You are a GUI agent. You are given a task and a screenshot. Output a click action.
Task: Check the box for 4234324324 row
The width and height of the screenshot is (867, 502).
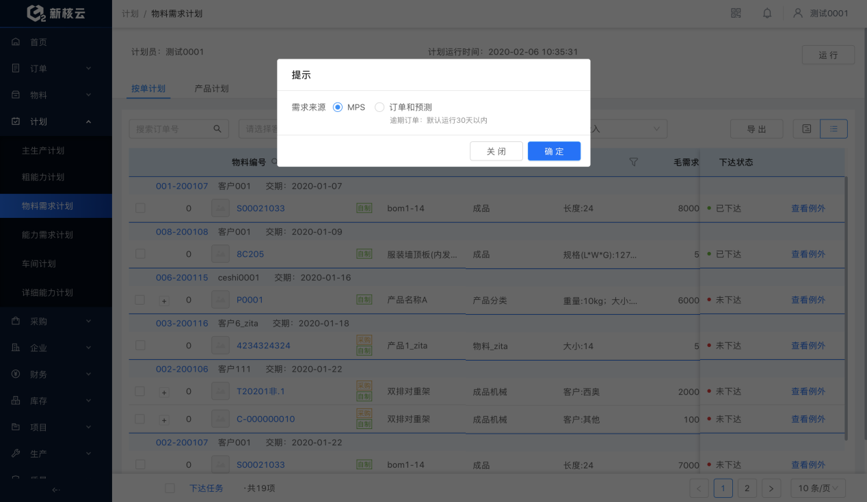[x=140, y=346]
